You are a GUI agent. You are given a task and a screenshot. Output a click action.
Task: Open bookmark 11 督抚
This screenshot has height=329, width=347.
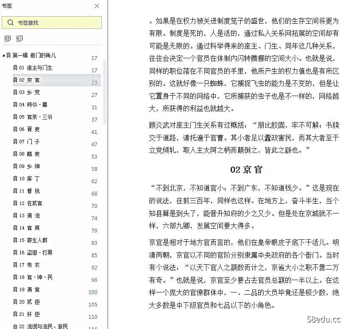tap(29, 191)
